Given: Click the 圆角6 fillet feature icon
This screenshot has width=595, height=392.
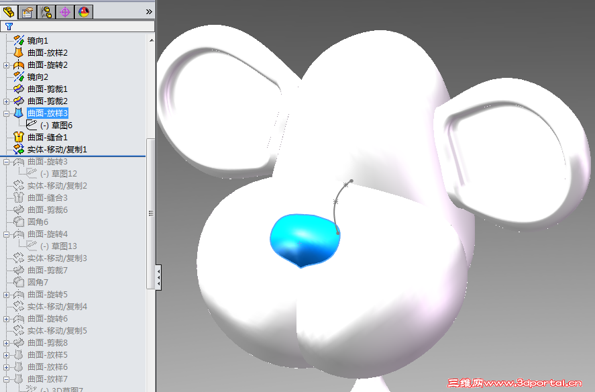Looking at the screenshot, I should click(x=19, y=222).
